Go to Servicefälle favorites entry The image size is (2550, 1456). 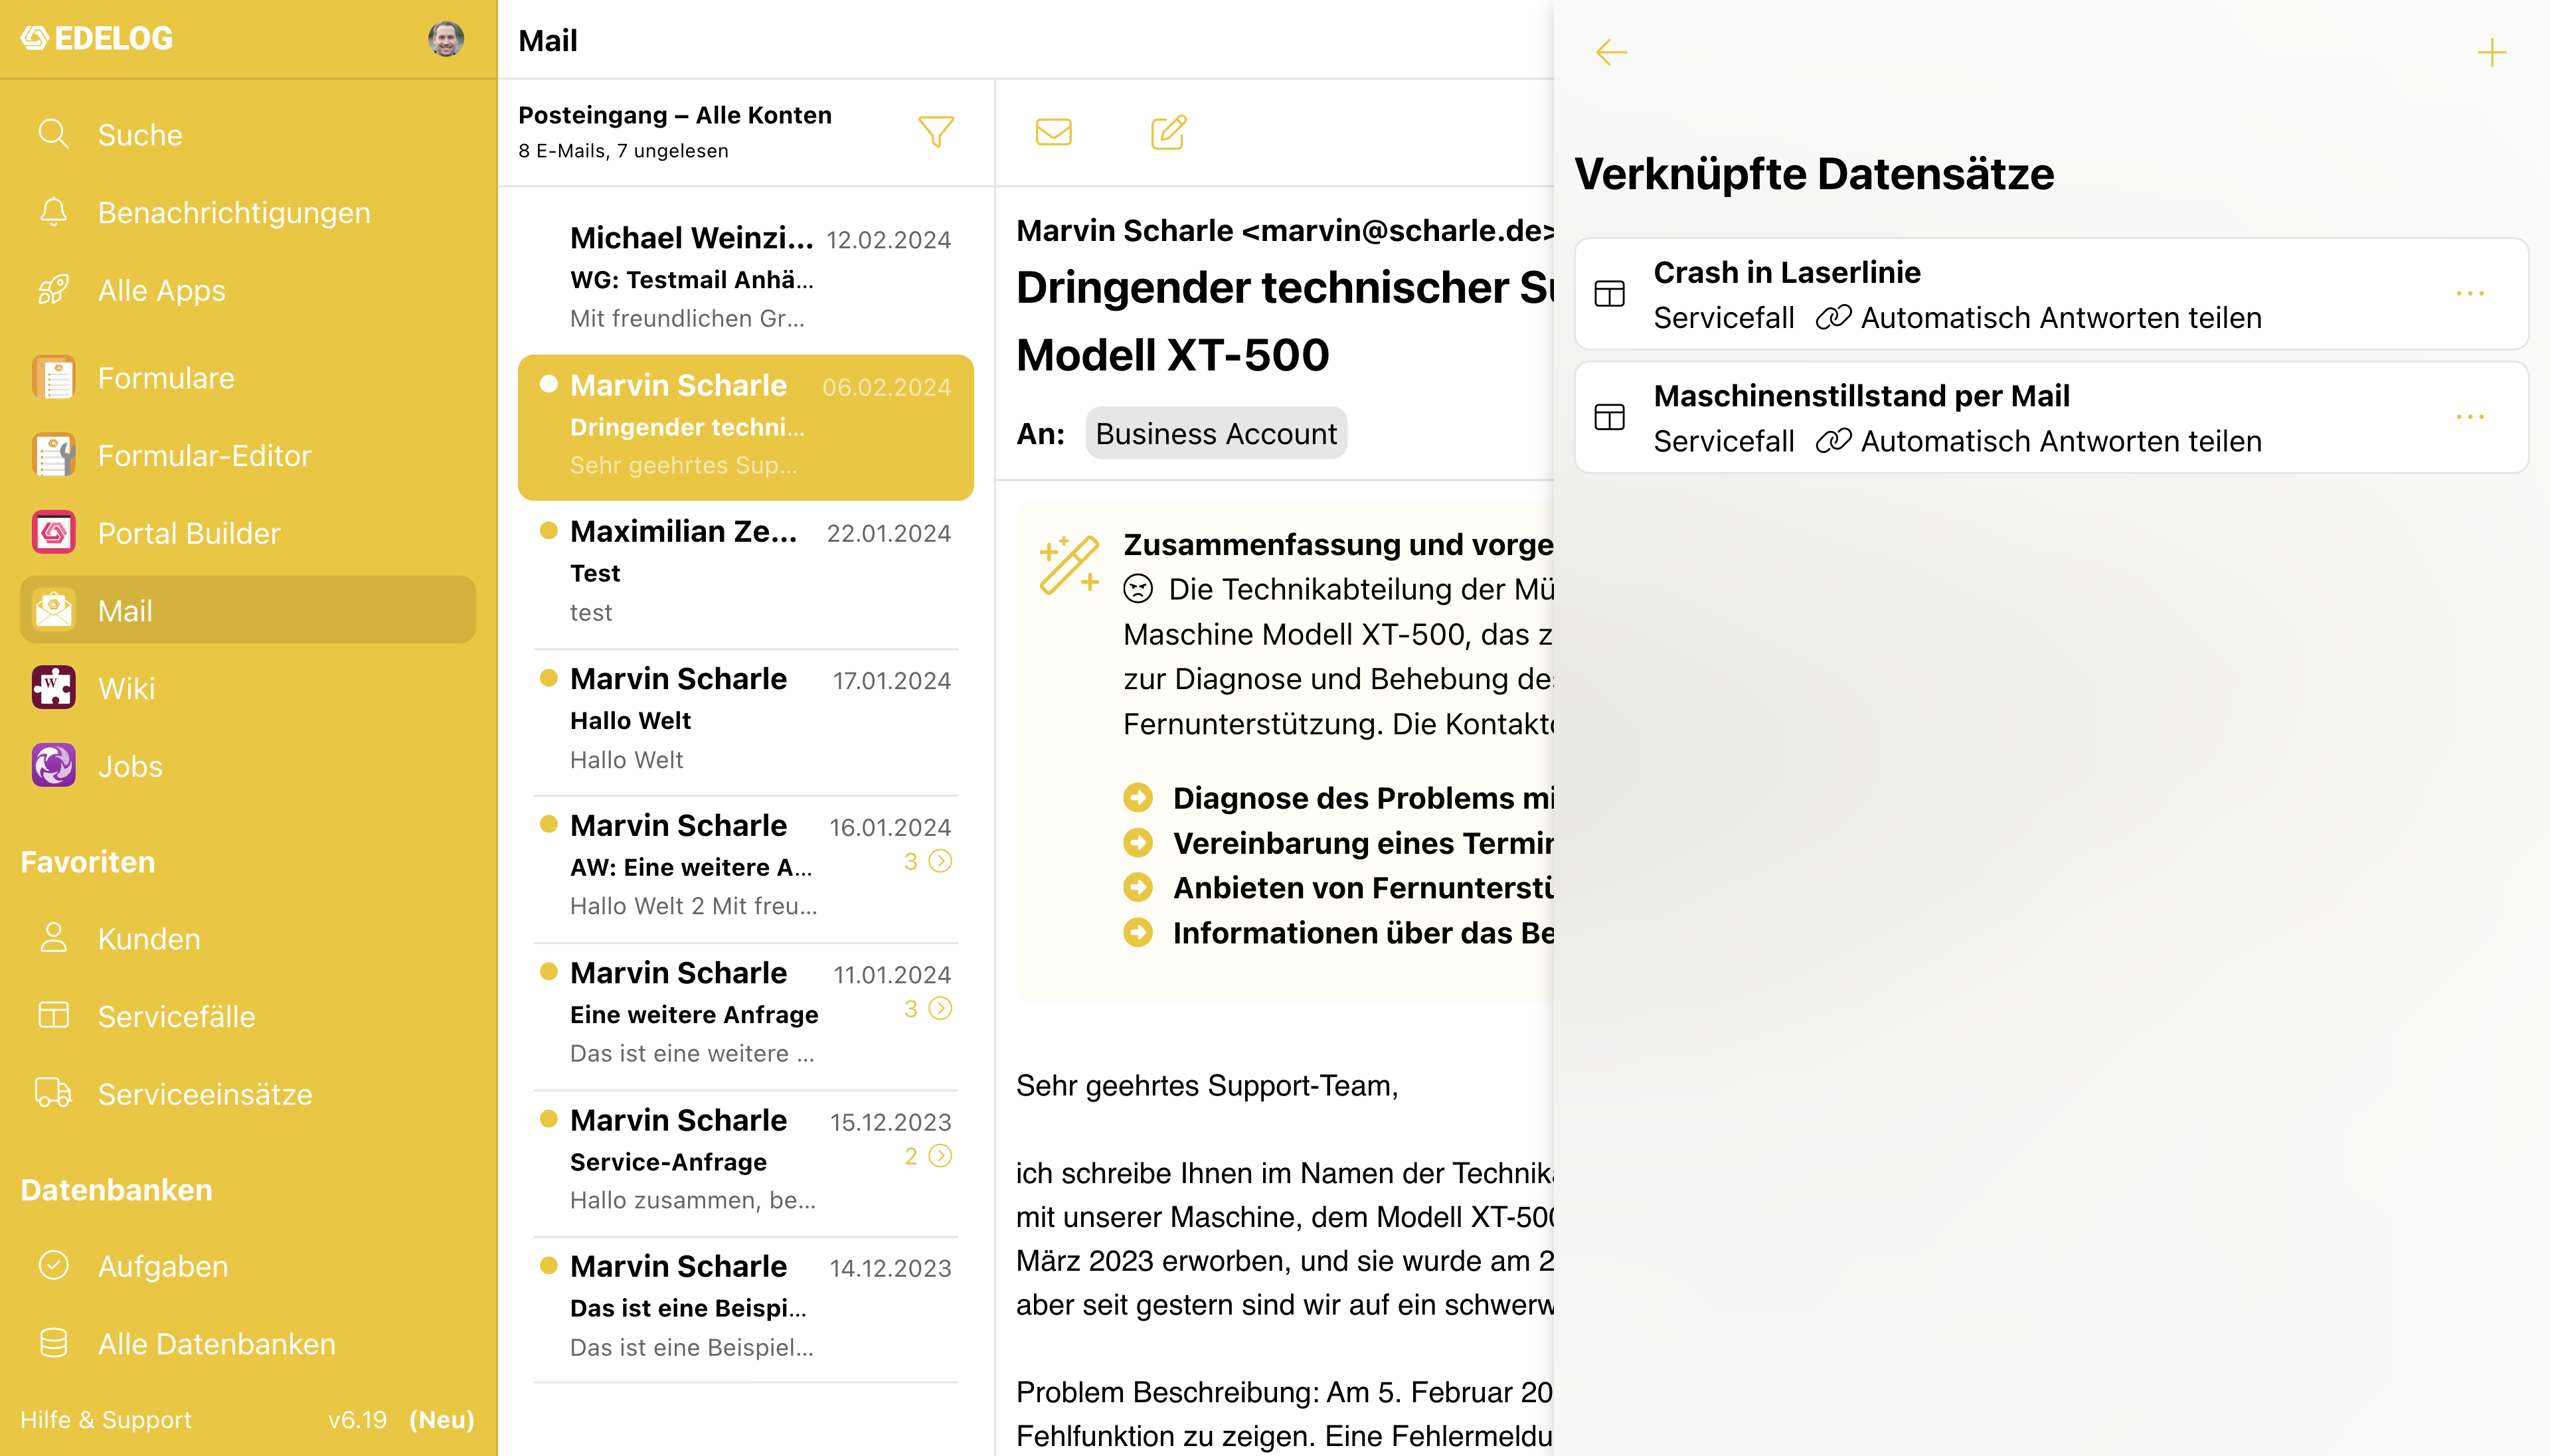click(248, 1016)
